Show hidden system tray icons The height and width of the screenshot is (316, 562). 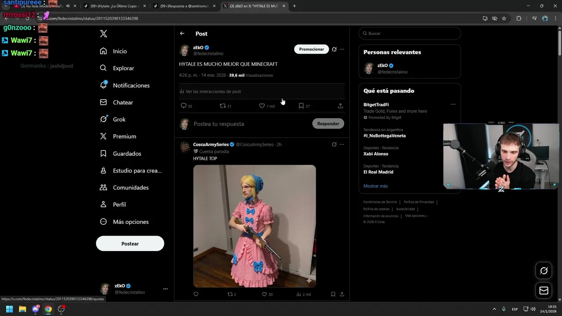[x=494, y=309]
